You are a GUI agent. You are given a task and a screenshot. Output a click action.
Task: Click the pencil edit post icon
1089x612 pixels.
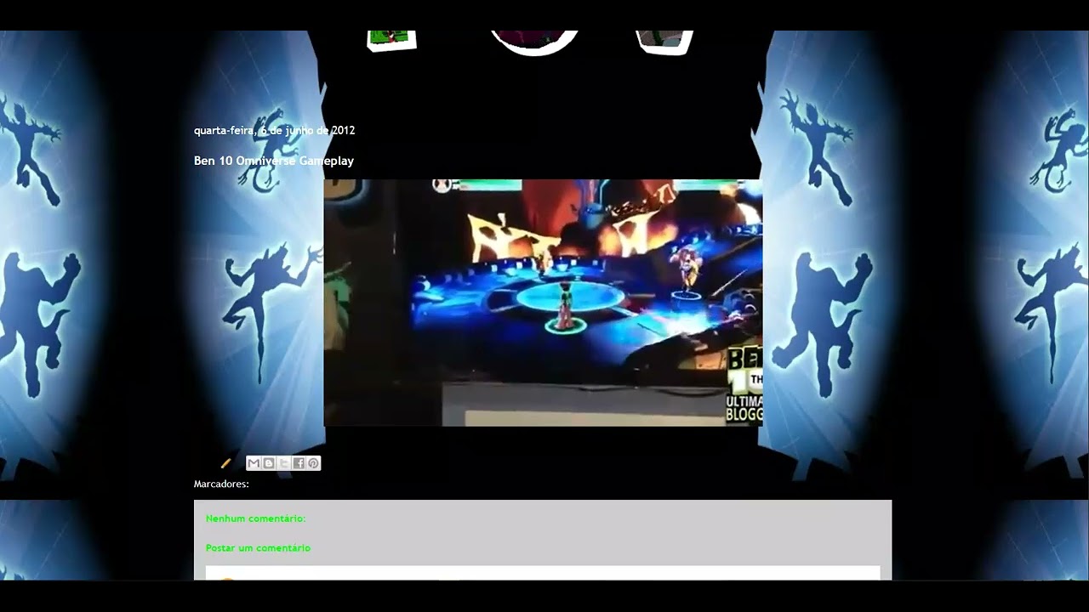click(x=225, y=463)
